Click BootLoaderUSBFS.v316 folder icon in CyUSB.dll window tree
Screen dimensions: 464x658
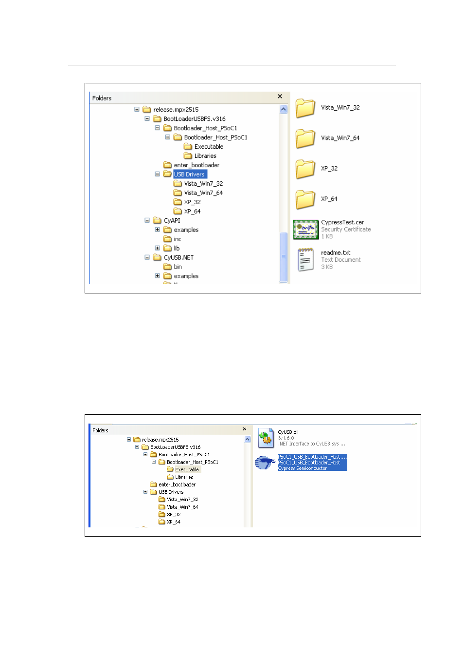pyautogui.click(x=145, y=447)
